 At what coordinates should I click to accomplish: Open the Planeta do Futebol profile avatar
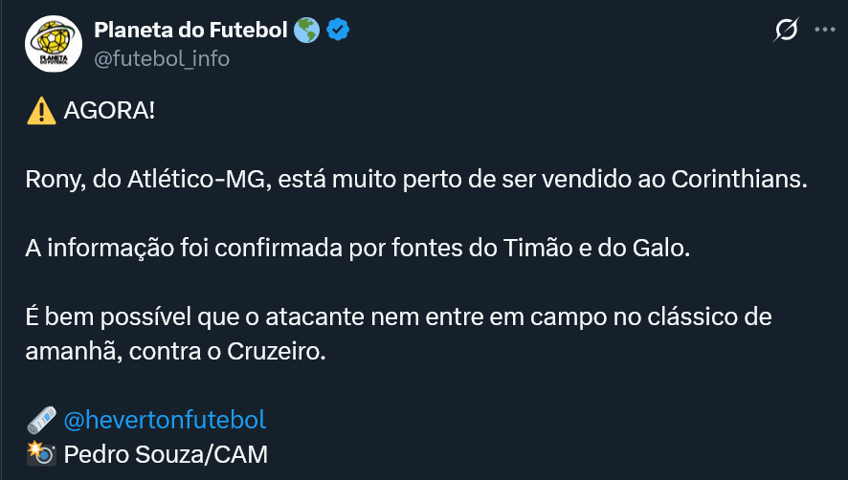click(53, 44)
